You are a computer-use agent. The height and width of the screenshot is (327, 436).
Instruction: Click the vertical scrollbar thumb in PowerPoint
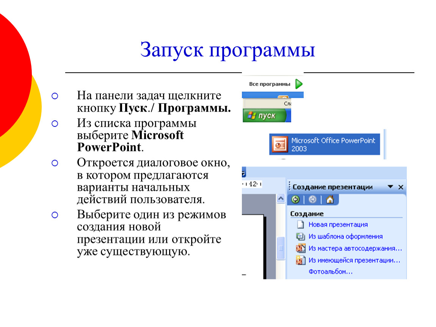click(281, 248)
